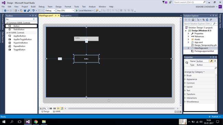Expand the References node
223x125 pixels.
click(x=188, y=36)
